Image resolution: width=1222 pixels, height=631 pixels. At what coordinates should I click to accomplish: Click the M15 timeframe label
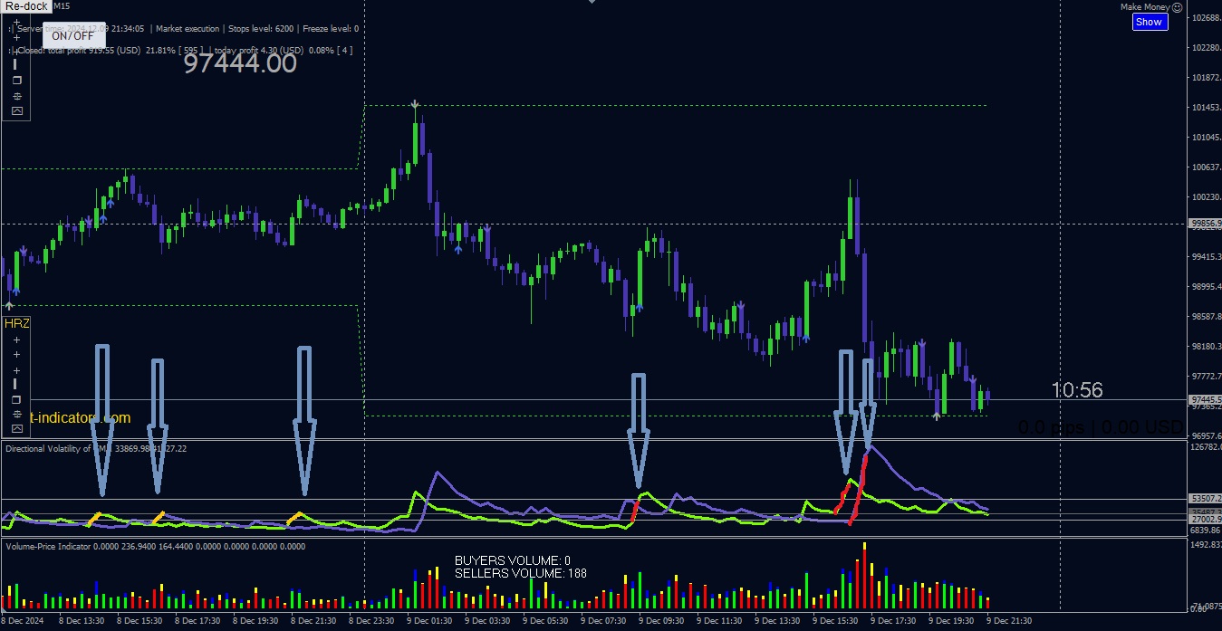[62, 6]
